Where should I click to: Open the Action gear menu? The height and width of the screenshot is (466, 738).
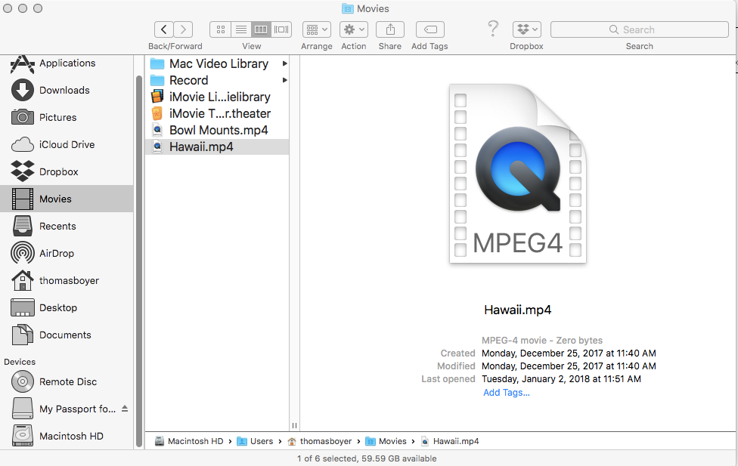[x=353, y=29]
